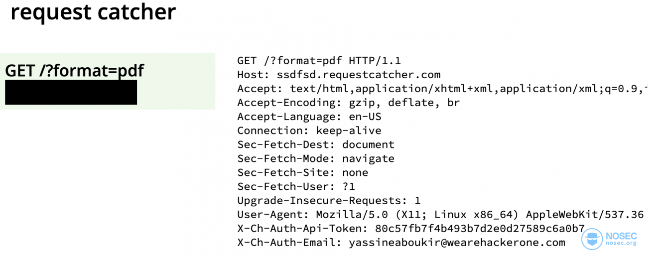The height and width of the screenshot is (262, 663).
Task: Select the GET /?format=pdf request entry
Action: 74,71
